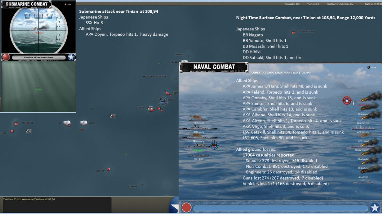Click the blue firing indicator beside the Japanese ships
383x214 pixels.
click(x=214, y=144)
